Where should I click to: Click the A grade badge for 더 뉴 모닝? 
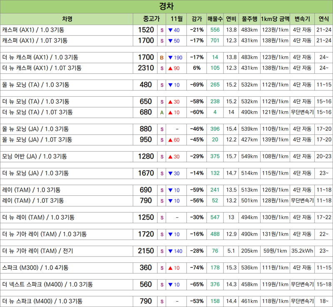pyautogui.click(x=162, y=112)
